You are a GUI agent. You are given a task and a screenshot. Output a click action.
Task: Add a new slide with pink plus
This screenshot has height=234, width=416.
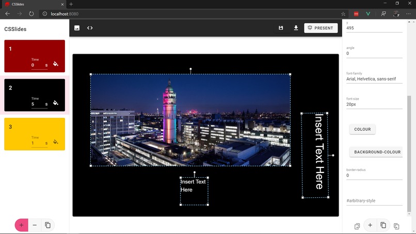coord(22,225)
